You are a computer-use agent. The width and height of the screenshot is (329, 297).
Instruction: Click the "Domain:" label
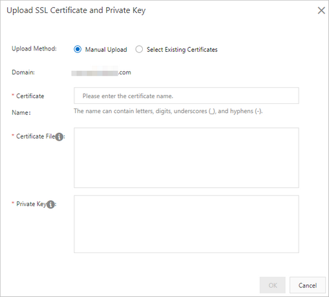(23, 72)
